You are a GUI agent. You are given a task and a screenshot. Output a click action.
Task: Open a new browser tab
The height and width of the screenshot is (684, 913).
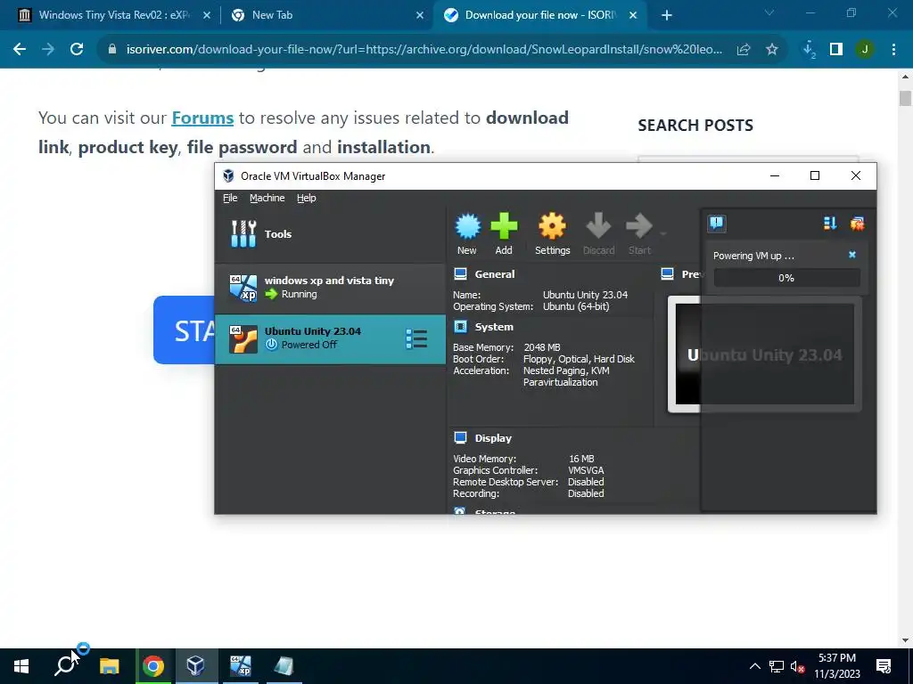click(667, 16)
